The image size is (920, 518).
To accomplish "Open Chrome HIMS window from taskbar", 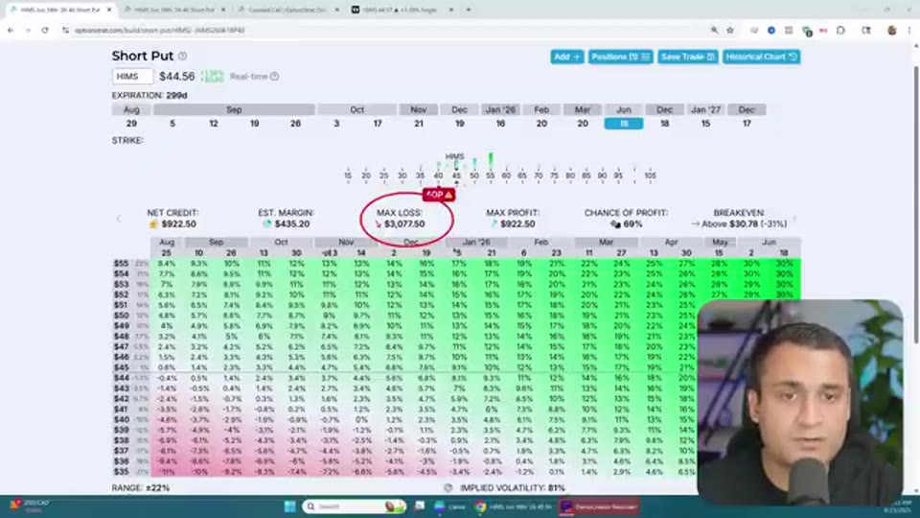I will 514,506.
